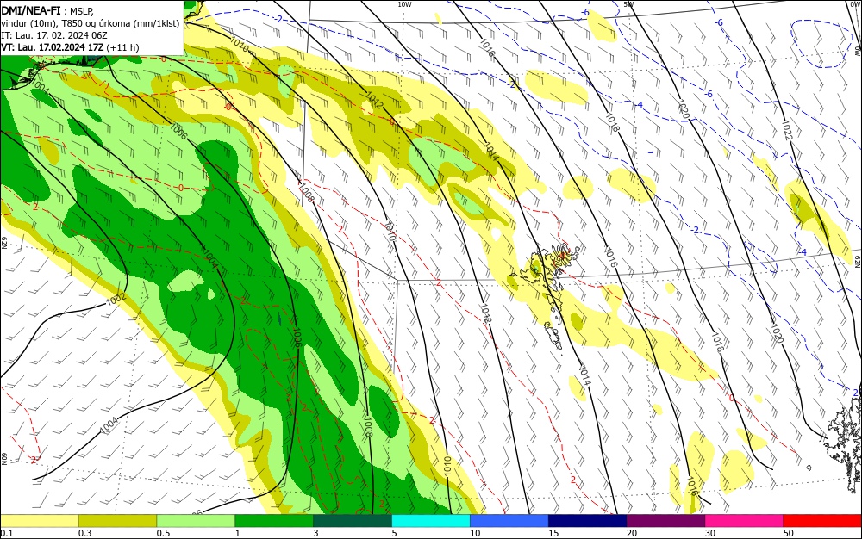Screen dimensions: 862x539
Task: Click the legend value "50"
Action: (789, 533)
